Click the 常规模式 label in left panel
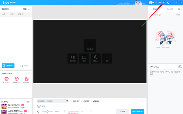The image size is (183, 114). tap(5, 9)
